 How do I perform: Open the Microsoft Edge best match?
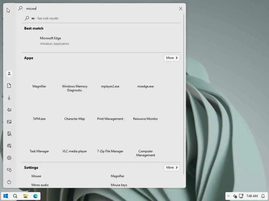click(101, 41)
